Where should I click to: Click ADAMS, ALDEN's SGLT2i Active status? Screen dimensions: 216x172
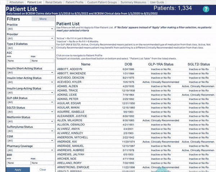coord(198,86)
